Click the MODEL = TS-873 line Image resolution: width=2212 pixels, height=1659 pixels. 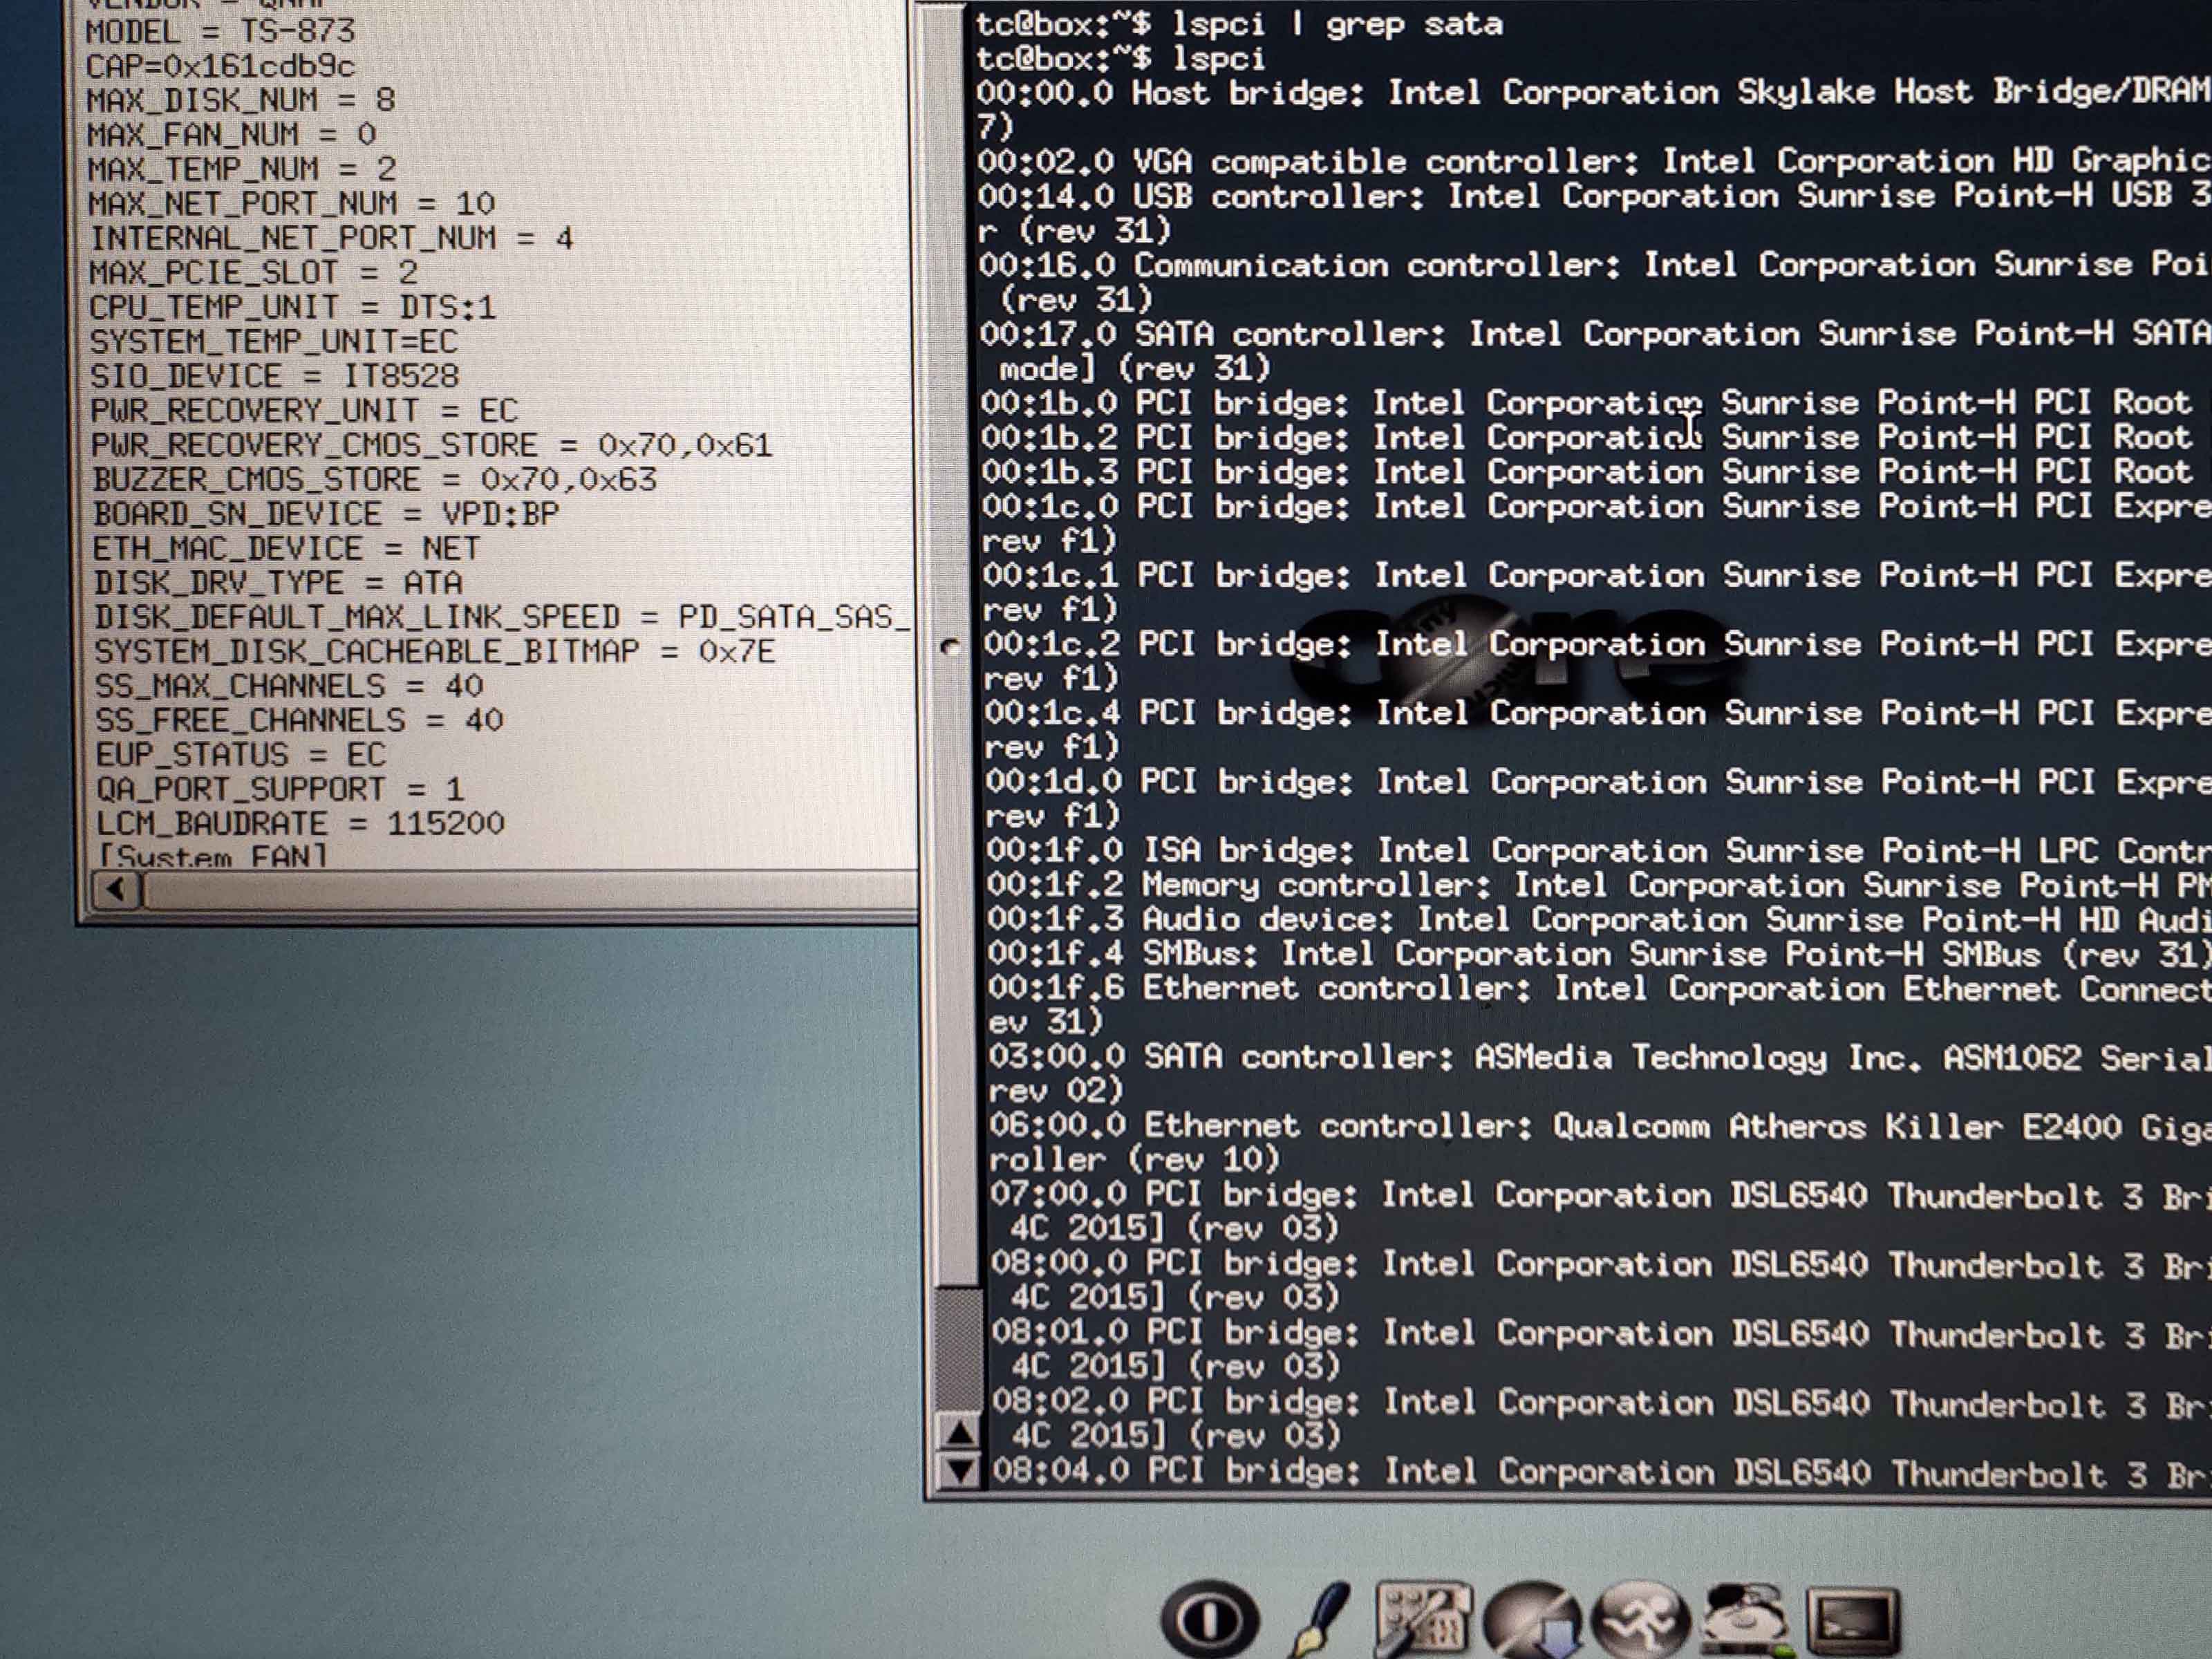point(220,31)
